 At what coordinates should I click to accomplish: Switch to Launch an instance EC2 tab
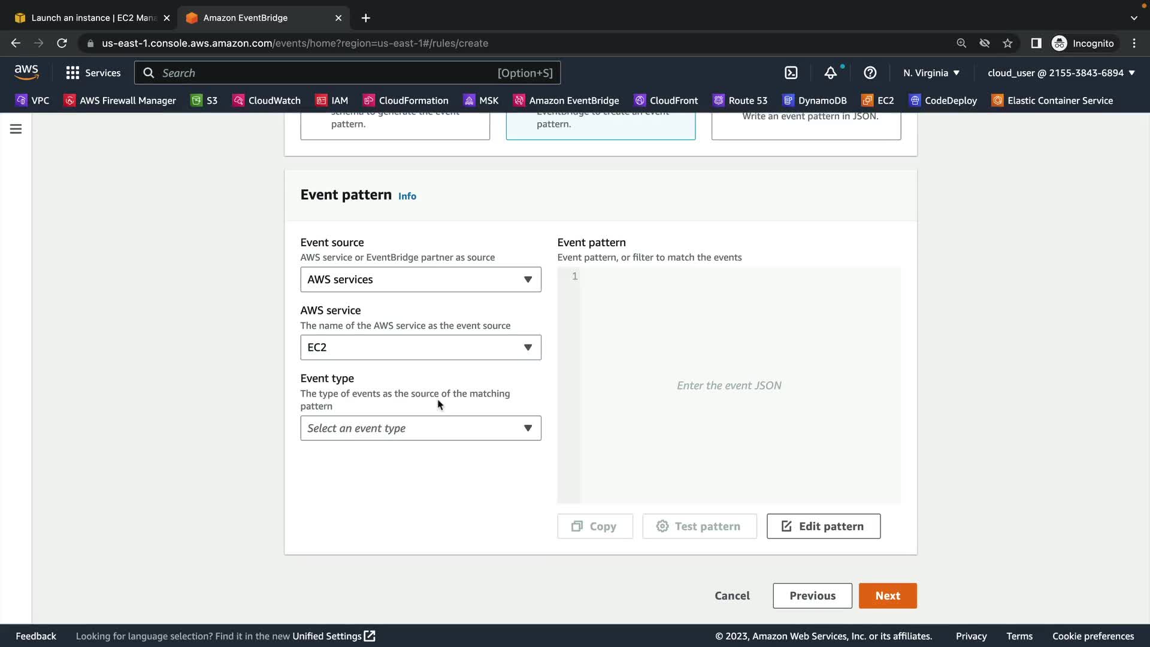click(x=93, y=18)
